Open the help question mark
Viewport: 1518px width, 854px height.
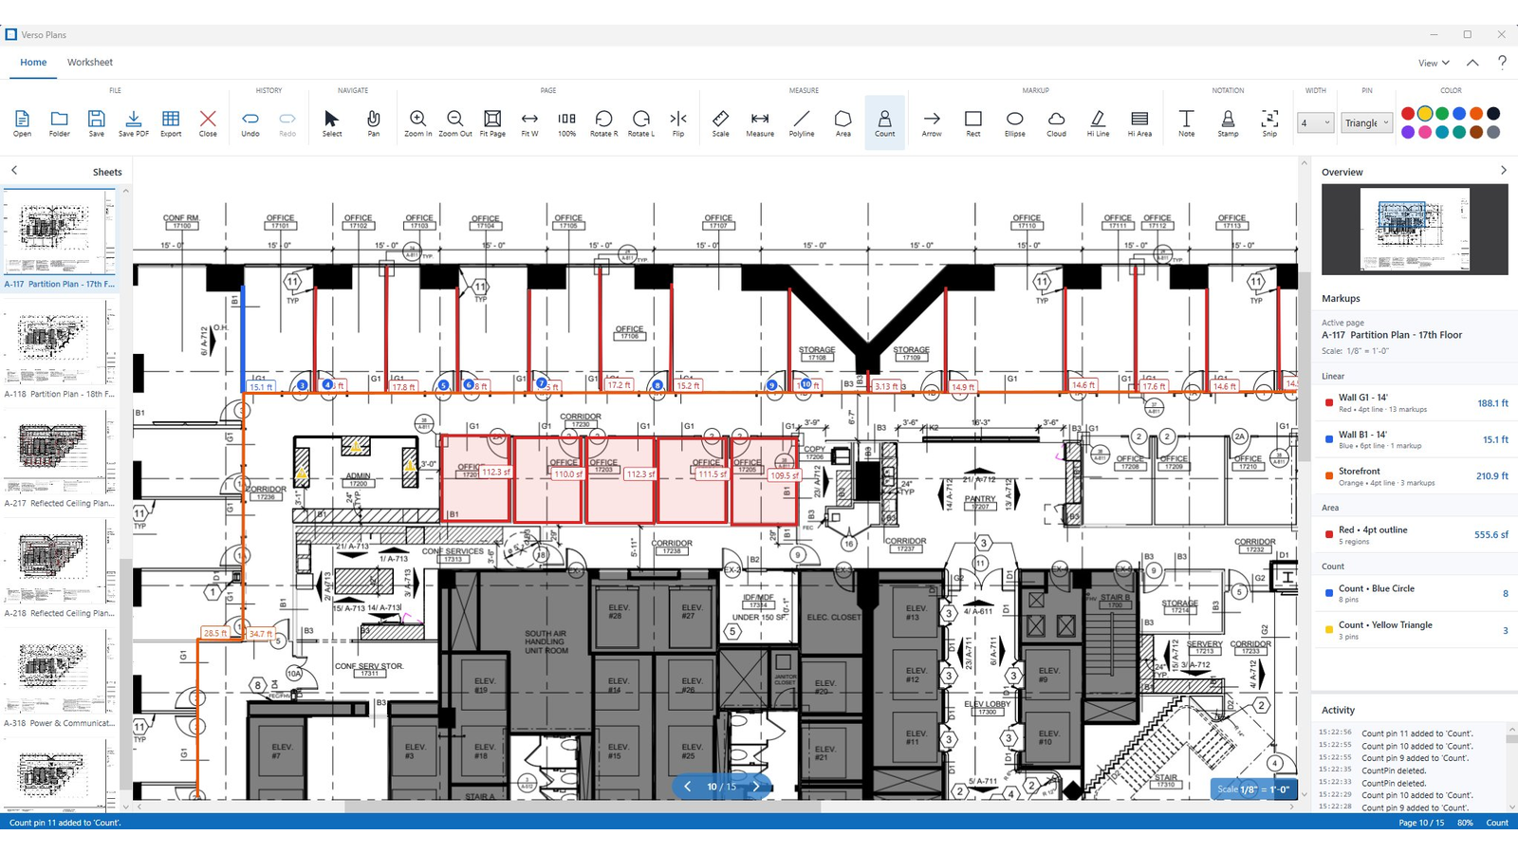[x=1502, y=63]
